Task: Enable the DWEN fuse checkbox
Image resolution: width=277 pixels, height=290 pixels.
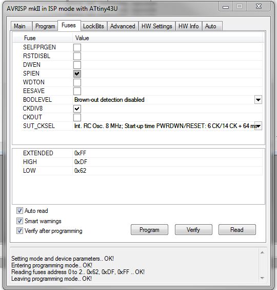Action: [x=77, y=65]
